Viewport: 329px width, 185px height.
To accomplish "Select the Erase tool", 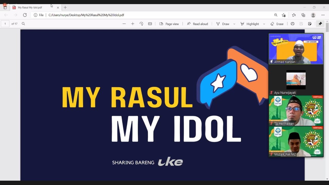I will [277, 24].
